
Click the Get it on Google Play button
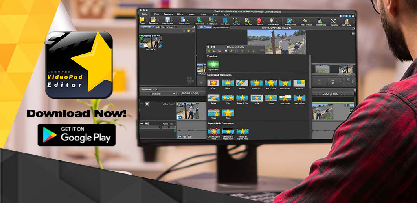click(x=77, y=135)
